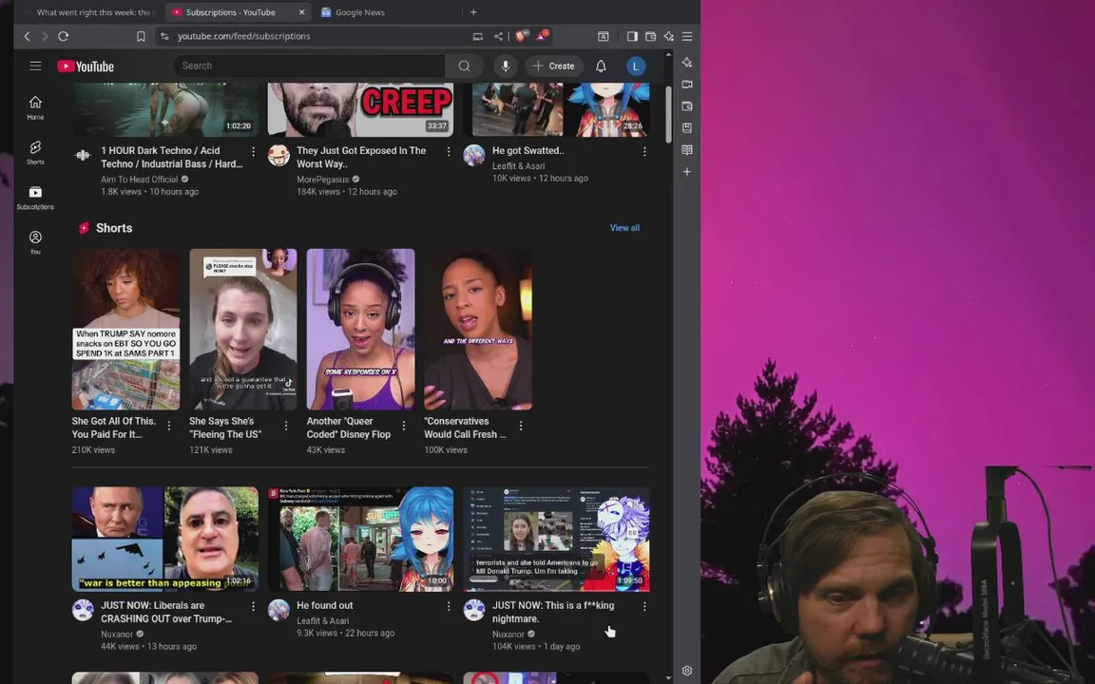Open the You page in sidebar
Image resolution: width=1095 pixels, height=684 pixels.
point(35,242)
